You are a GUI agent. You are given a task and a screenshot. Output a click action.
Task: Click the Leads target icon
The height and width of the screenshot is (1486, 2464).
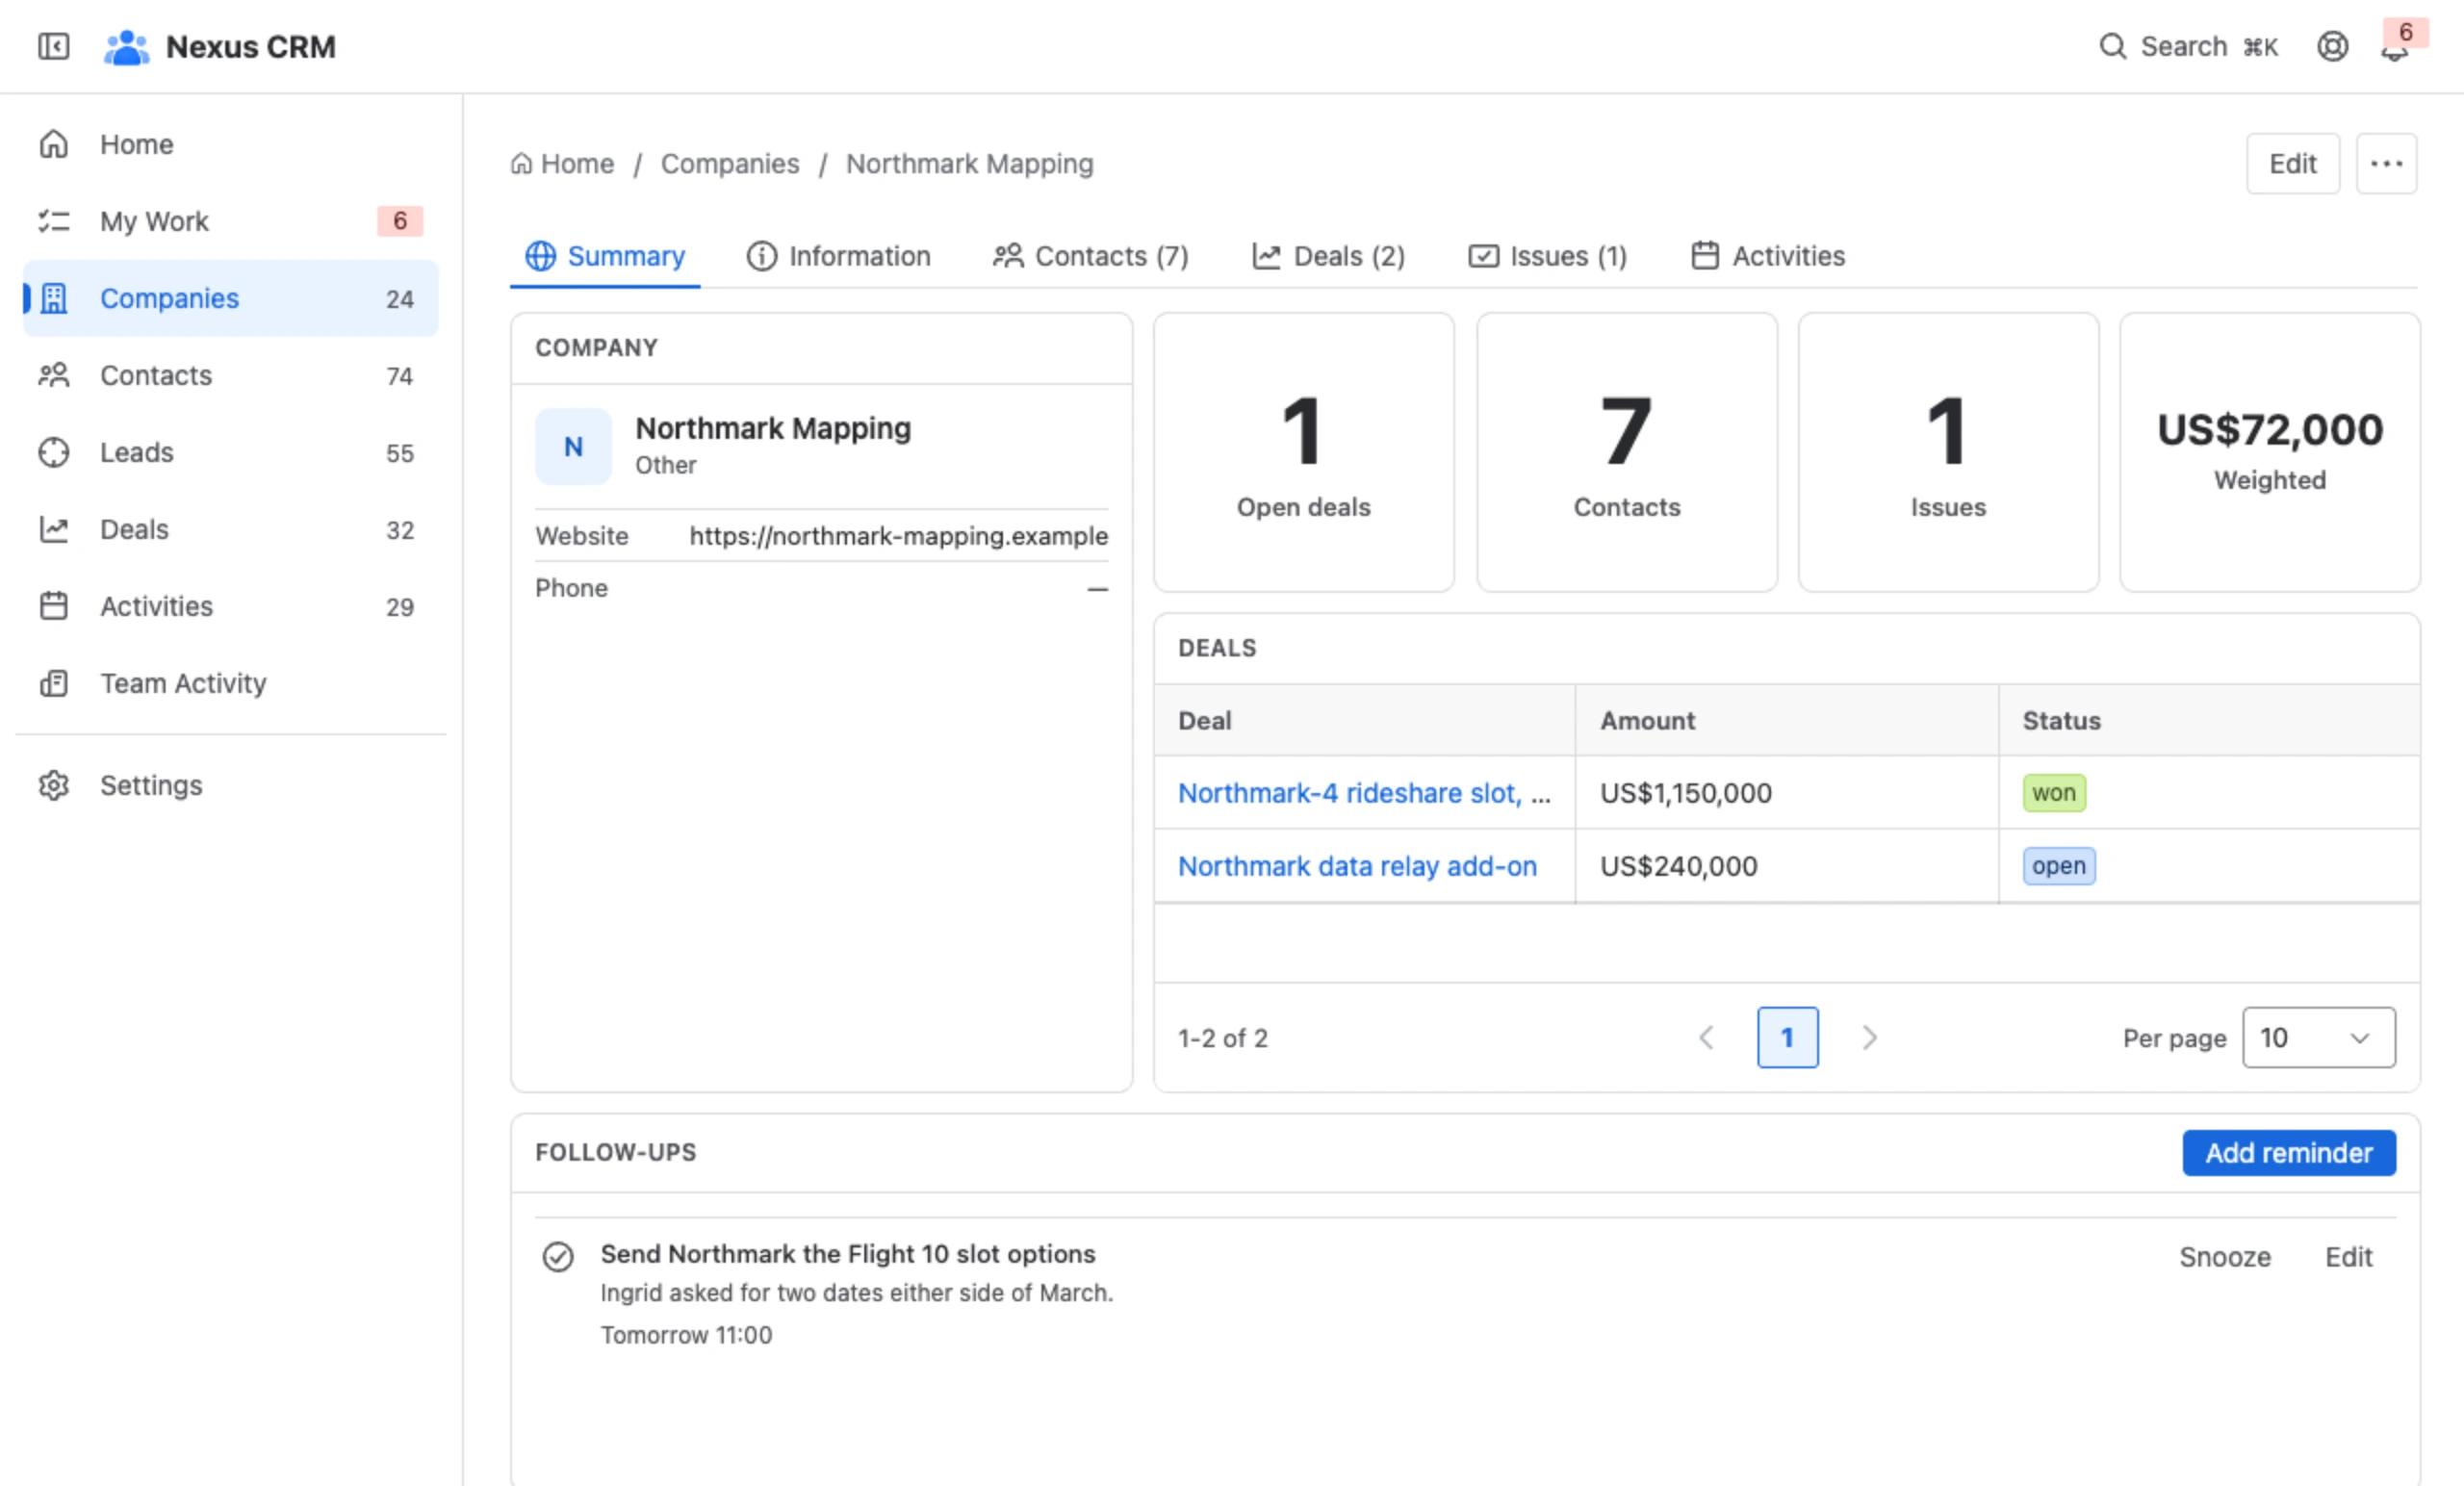coord(54,452)
